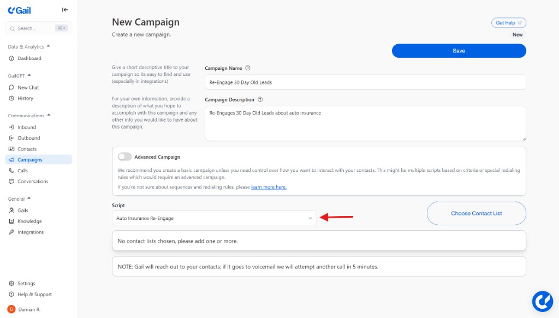Screen dimensions: 559x318
Task: Open Contacts from the sidebar
Action: point(26,148)
